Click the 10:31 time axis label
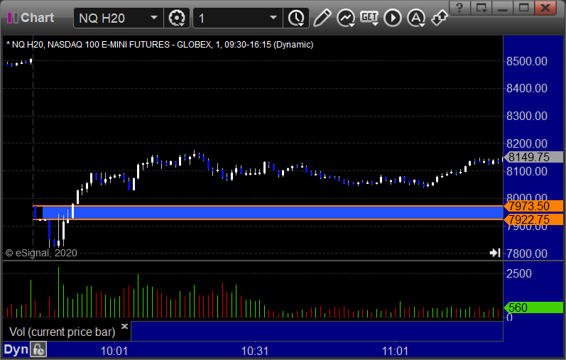 255,351
